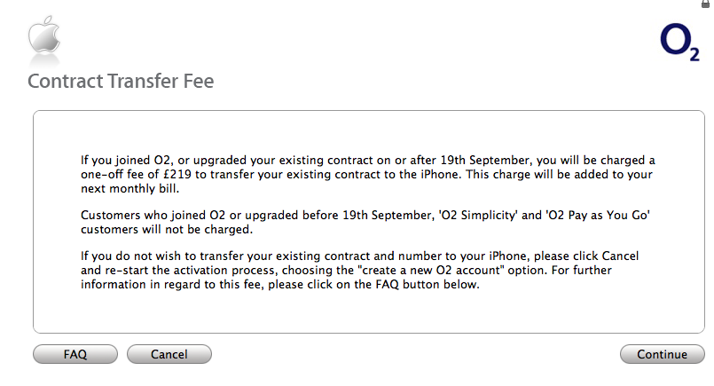714x386 pixels.
Task: Open the FAQ button
Action: (75, 354)
